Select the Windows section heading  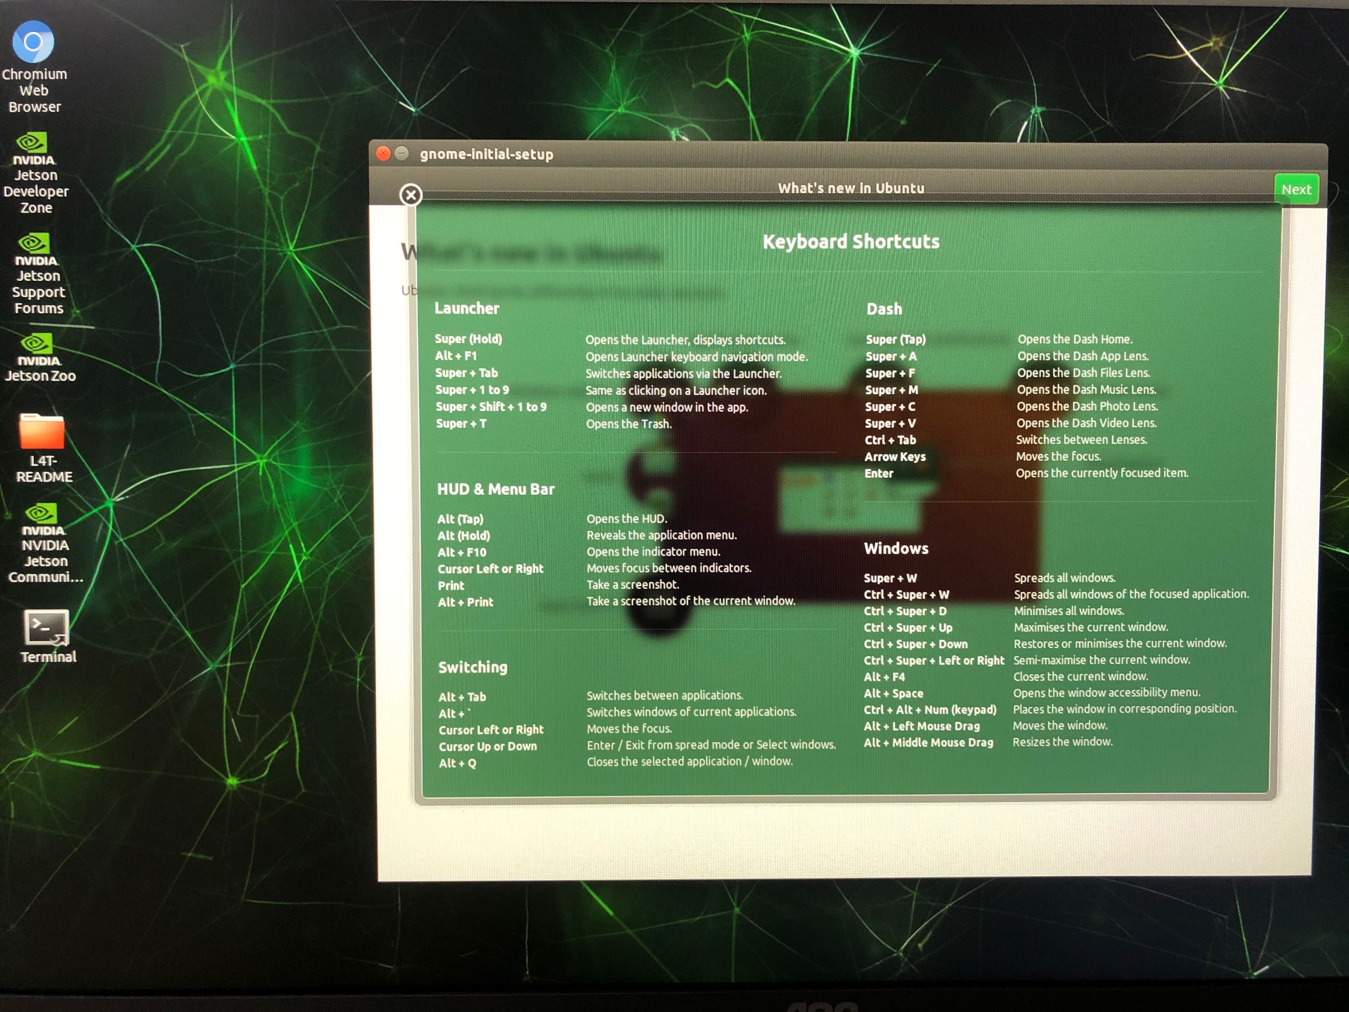tap(897, 548)
